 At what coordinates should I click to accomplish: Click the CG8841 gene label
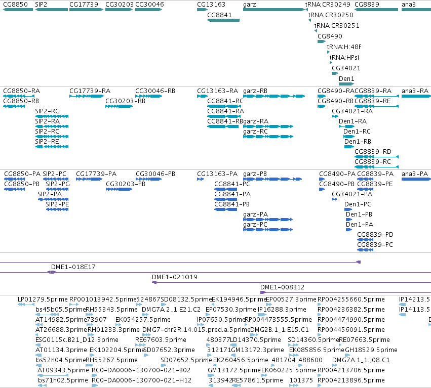[x=219, y=15]
